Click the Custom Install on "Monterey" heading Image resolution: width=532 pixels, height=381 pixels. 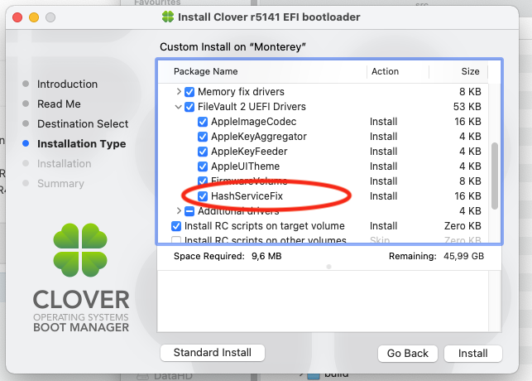(232, 46)
